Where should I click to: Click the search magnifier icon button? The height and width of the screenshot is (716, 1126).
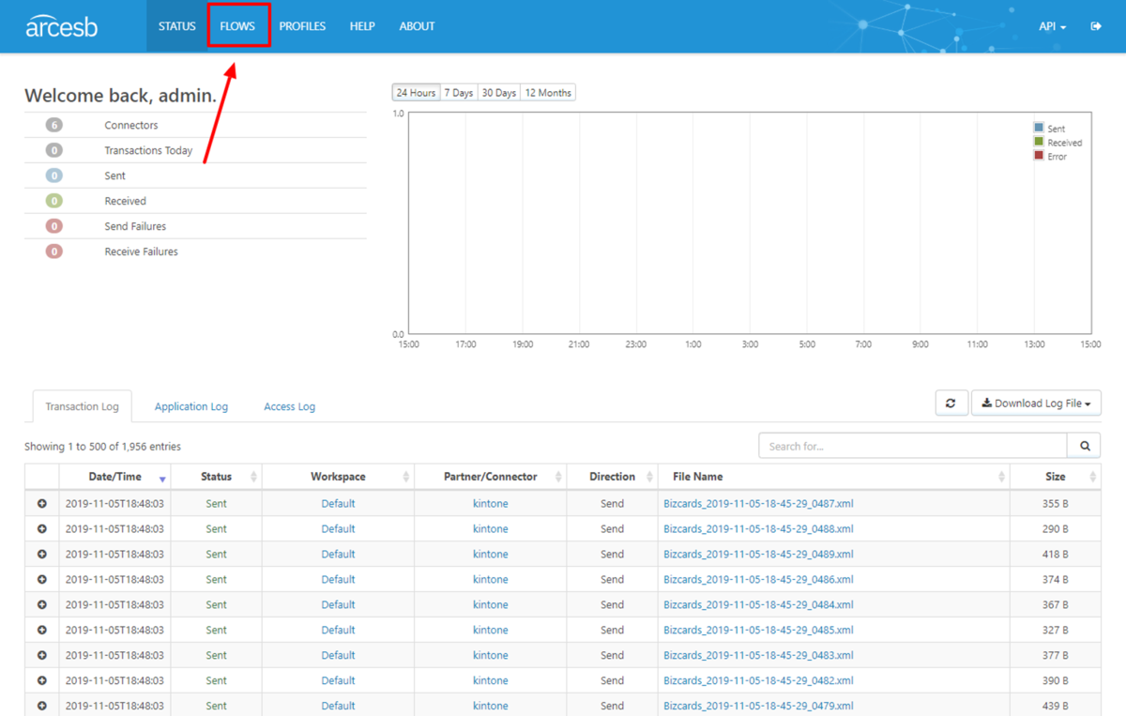click(1085, 446)
